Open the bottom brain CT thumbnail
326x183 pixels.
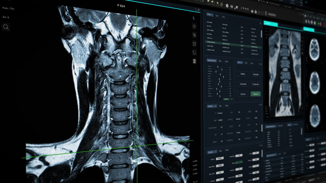315,116
